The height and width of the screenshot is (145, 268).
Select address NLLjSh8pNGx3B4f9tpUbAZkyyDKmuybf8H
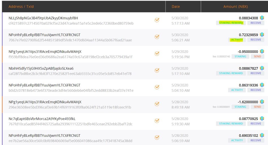pos(43,18)
